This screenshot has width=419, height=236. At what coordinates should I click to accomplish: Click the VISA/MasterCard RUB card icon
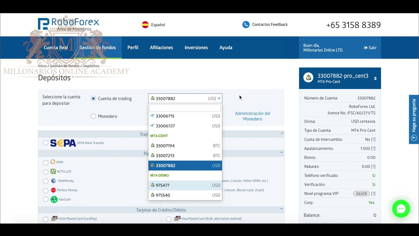[x=177, y=218]
